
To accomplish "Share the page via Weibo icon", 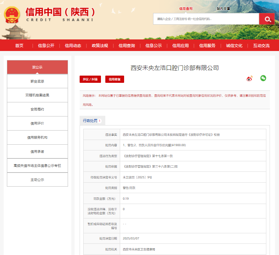I will [249, 78].
